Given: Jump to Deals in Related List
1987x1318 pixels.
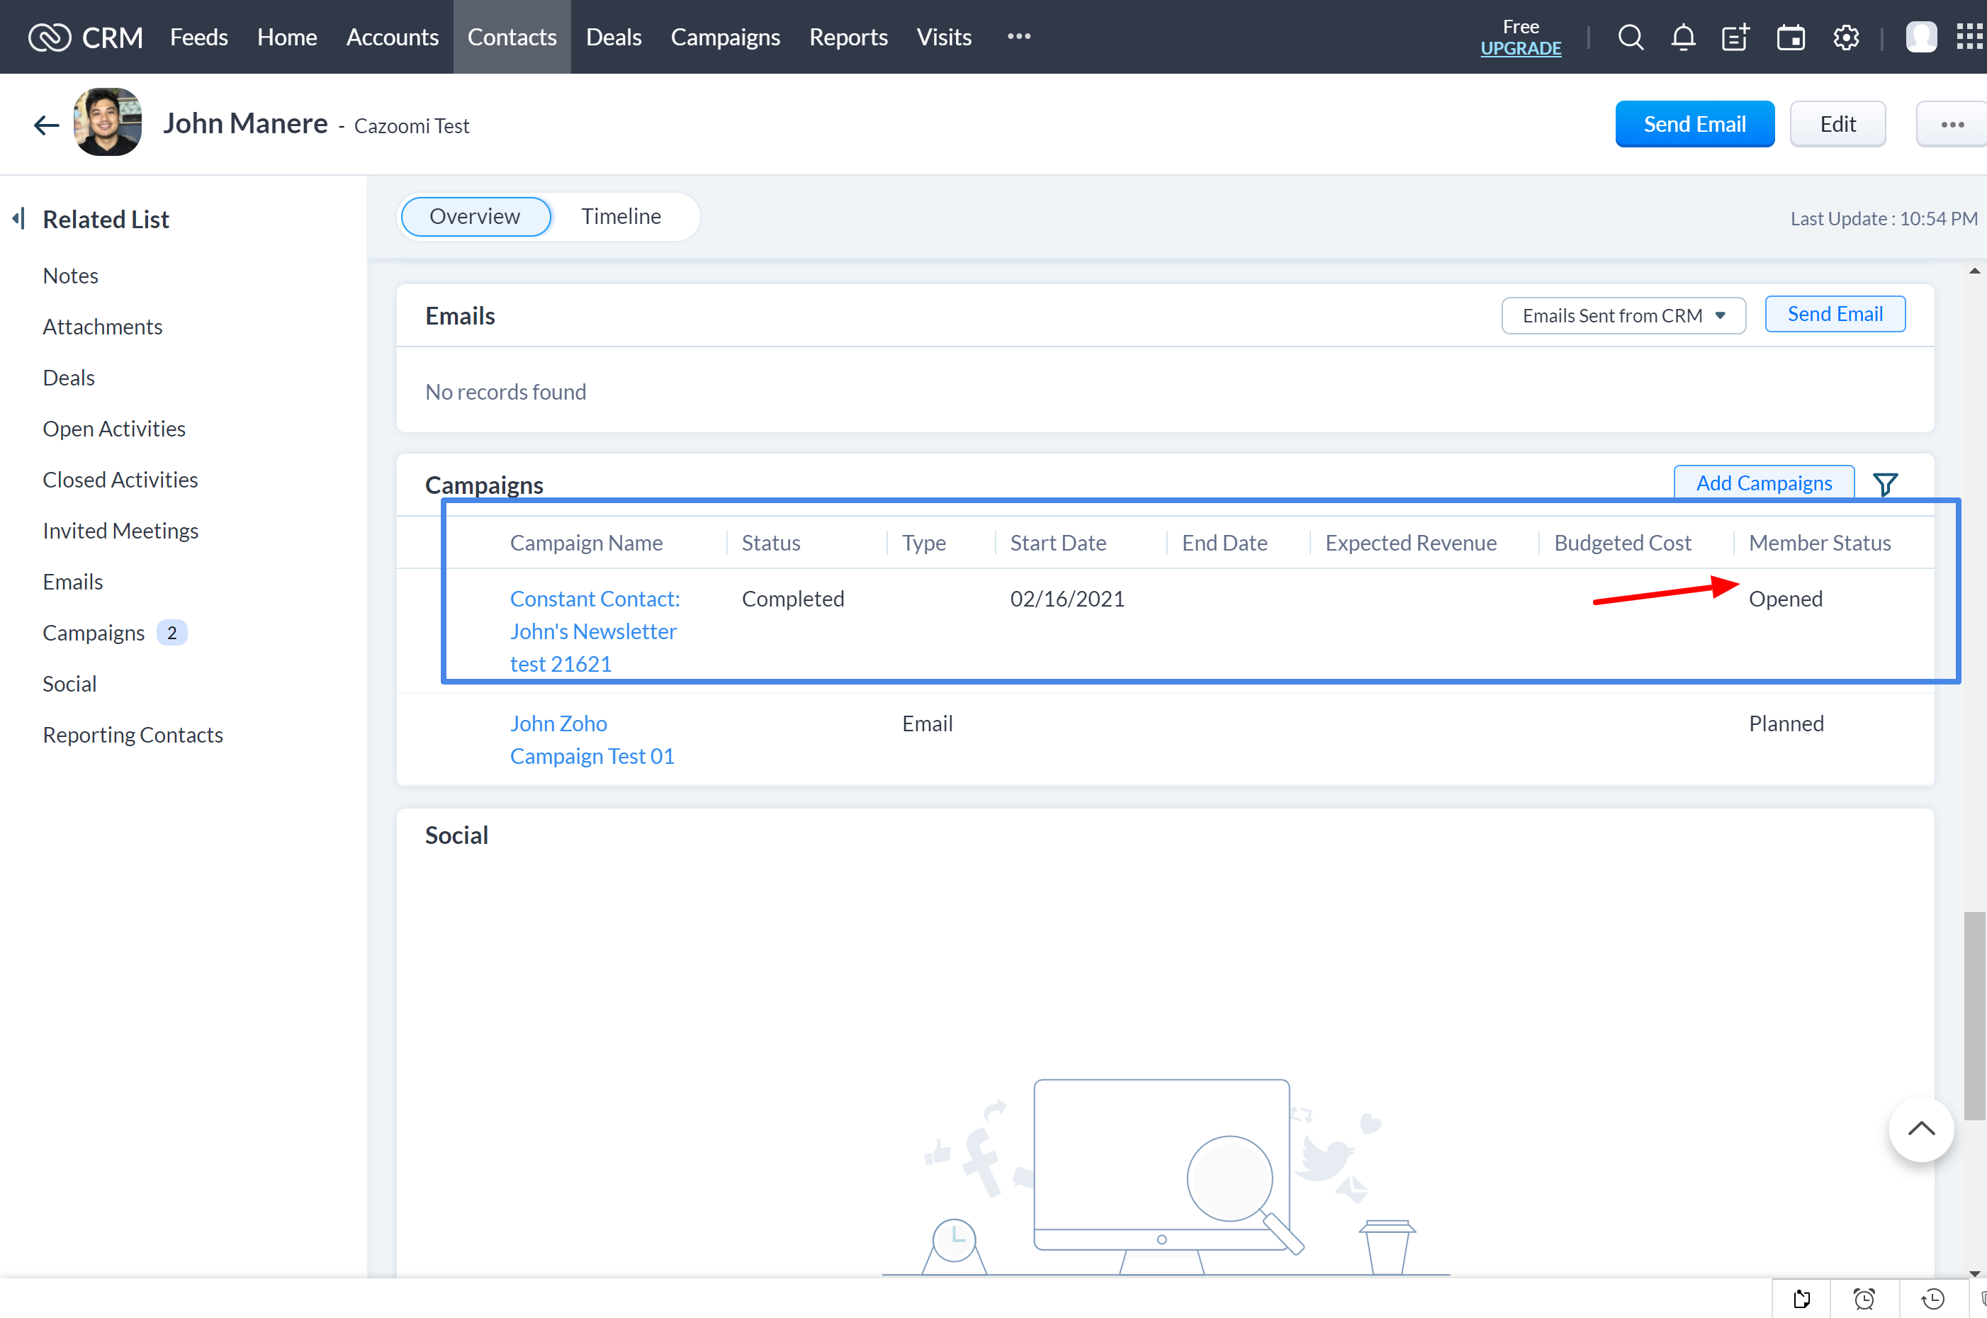Looking at the screenshot, I should pos(69,378).
